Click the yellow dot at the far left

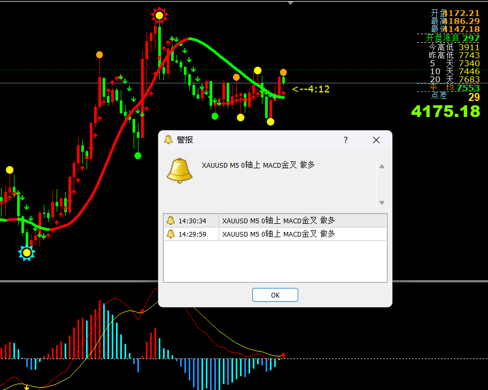tap(10, 170)
